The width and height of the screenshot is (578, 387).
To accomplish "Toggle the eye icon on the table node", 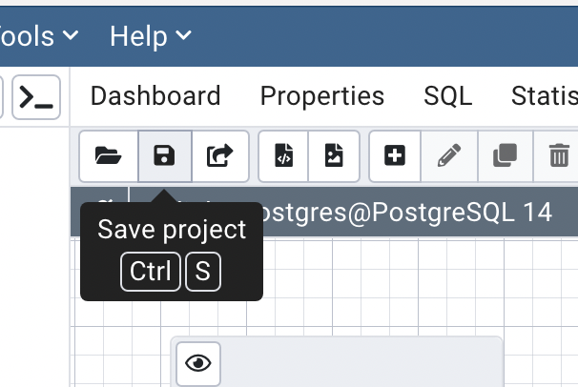I will point(198,363).
